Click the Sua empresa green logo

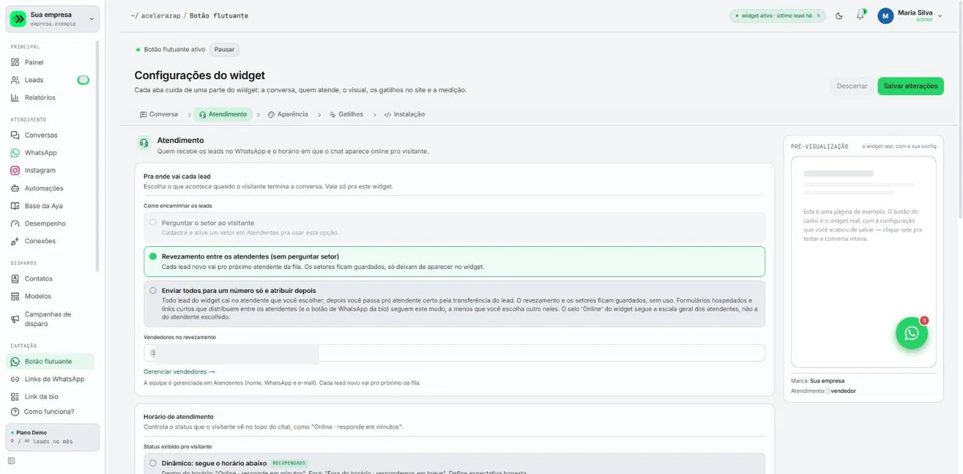pos(19,19)
